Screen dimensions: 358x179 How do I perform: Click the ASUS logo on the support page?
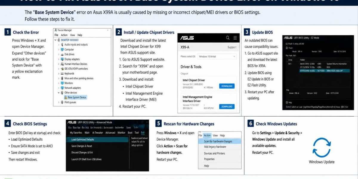pos(187,38)
